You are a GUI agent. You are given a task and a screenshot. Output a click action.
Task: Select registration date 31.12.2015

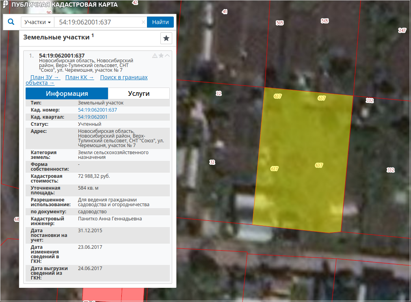click(x=90, y=230)
